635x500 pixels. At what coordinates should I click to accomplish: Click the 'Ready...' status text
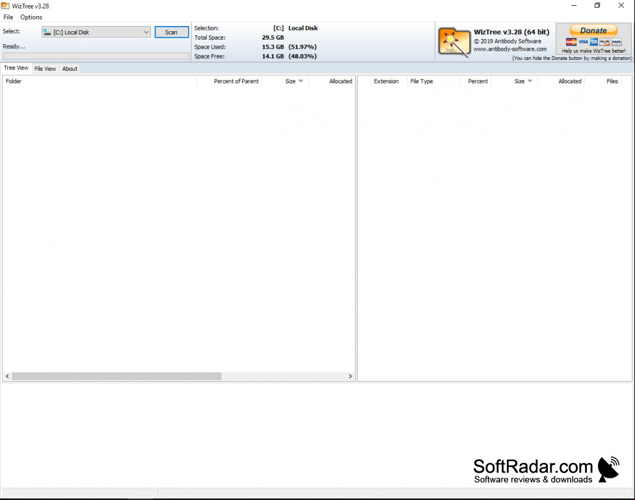[x=14, y=46]
